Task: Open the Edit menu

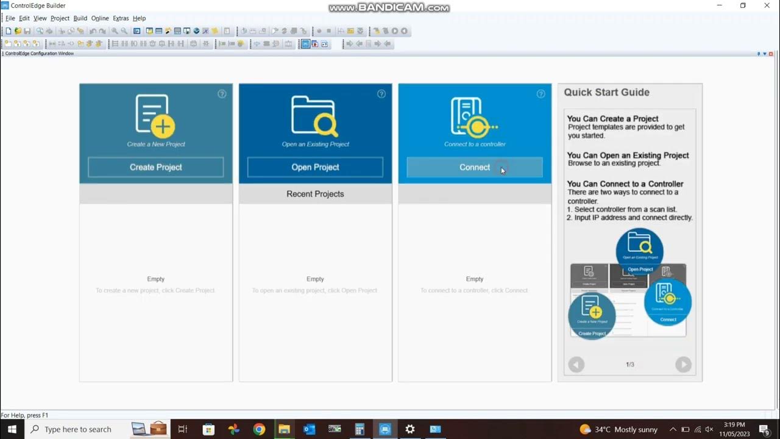Action: (24, 18)
